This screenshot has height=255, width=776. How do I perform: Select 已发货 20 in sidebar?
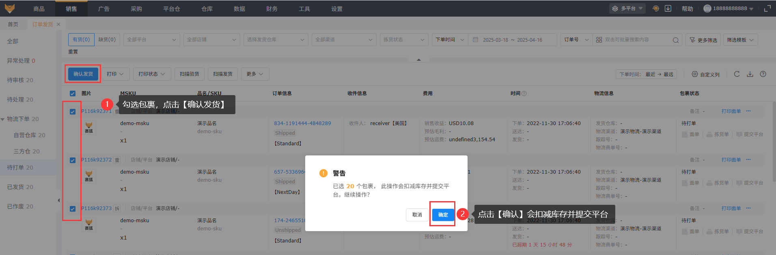[x=20, y=187]
